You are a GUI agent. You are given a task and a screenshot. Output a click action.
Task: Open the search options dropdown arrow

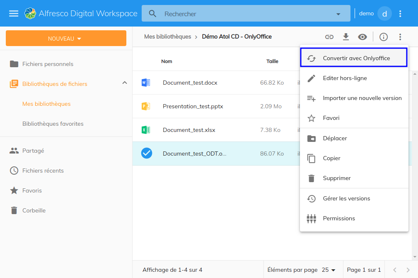(x=338, y=14)
